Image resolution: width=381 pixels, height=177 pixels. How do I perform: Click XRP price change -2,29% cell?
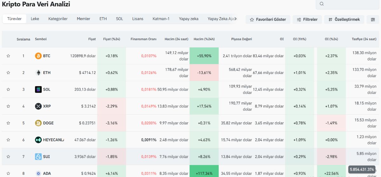coord(112,106)
